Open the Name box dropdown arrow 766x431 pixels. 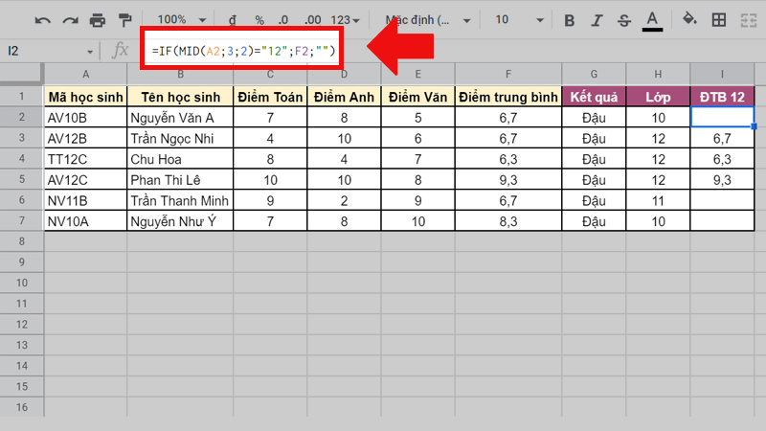90,52
